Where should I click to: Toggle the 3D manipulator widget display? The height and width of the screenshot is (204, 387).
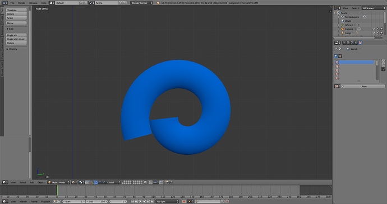pos(92,182)
